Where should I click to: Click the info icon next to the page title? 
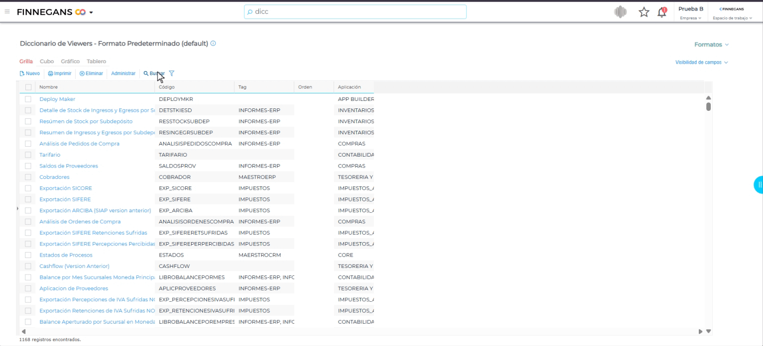coord(213,44)
